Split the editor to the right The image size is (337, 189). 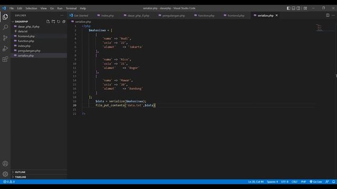328,15
